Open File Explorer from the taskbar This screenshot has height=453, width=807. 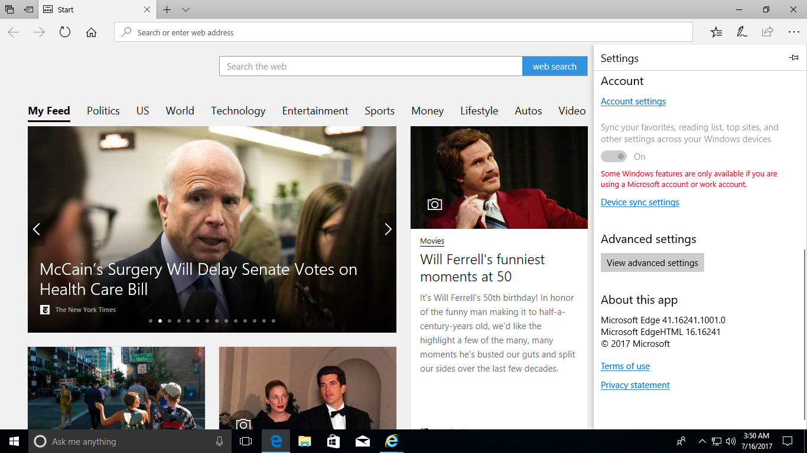tap(304, 441)
